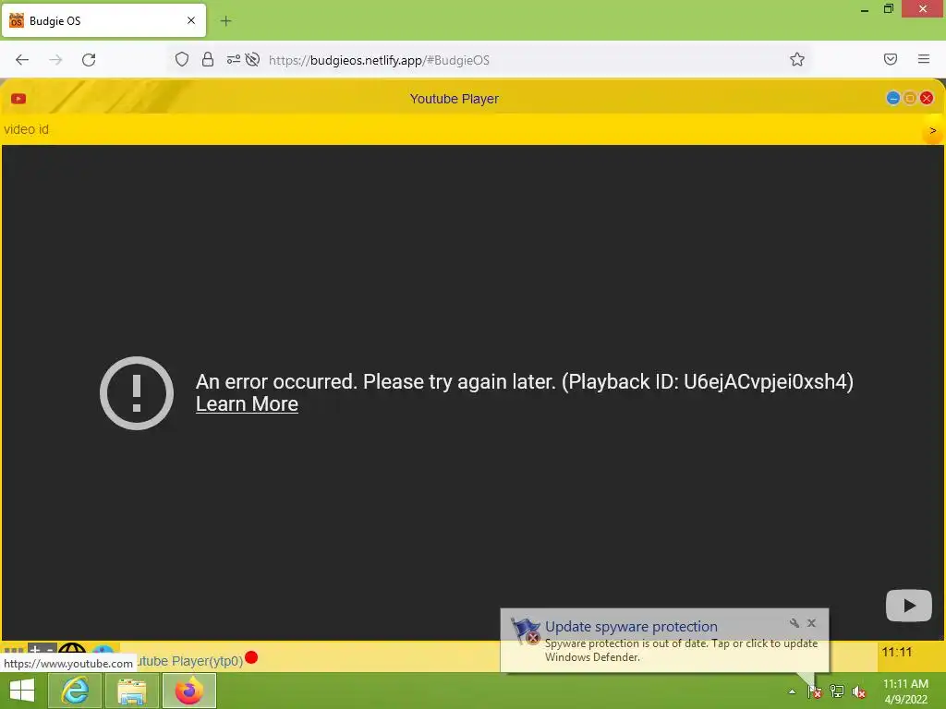946x709 pixels.
Task: Minimize the Youtube Player app window
Action: point(893,98)
